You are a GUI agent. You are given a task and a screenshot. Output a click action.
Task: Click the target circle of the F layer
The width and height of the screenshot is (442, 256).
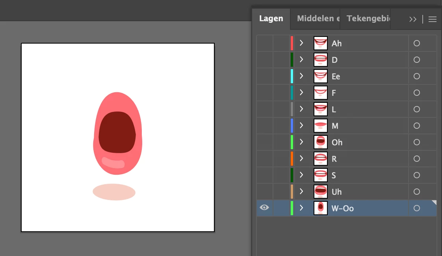coord(417,93)
